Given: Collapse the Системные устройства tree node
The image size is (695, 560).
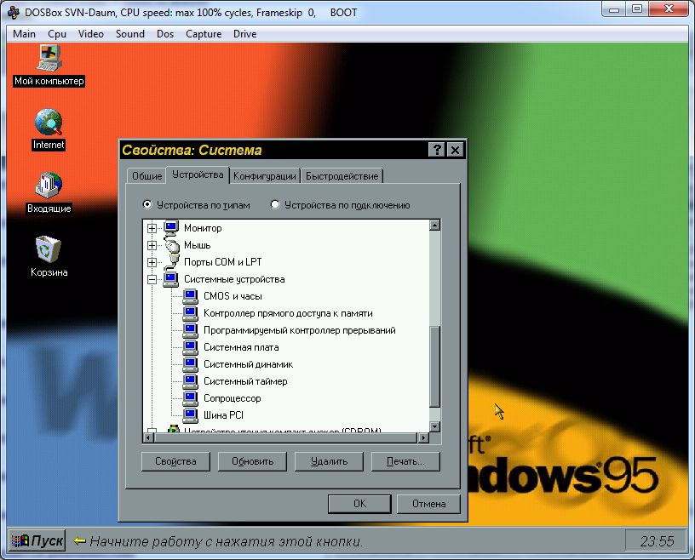Looking at the screenshot, I should [152, 279].
